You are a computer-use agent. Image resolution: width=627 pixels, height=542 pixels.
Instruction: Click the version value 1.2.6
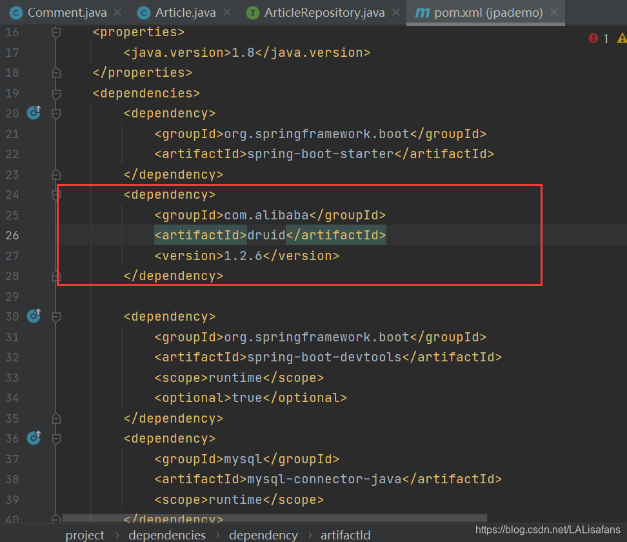[243, 256]
